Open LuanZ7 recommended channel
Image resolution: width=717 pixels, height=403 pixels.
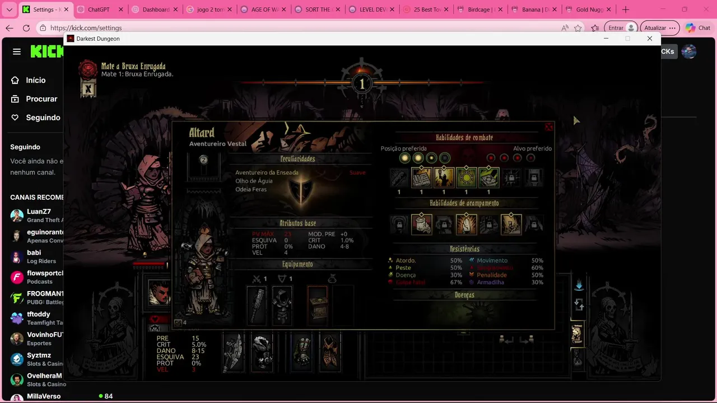(36, 215)
